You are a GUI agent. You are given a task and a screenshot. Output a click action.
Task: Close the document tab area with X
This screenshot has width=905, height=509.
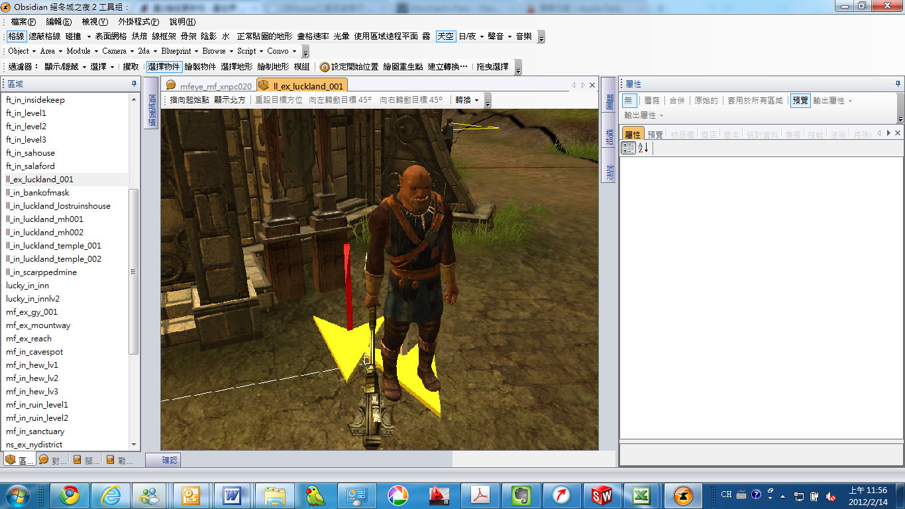click(592, 85)
